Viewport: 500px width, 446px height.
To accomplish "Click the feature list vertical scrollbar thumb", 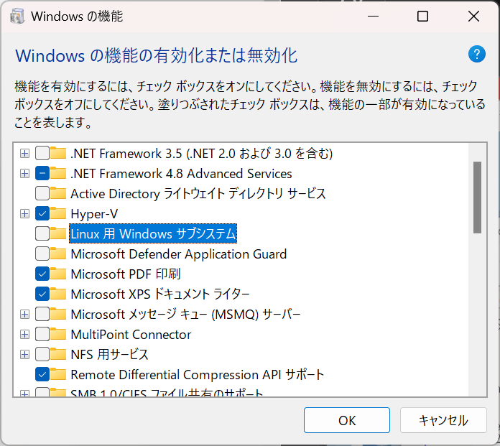I will click(x=477, y=198).
